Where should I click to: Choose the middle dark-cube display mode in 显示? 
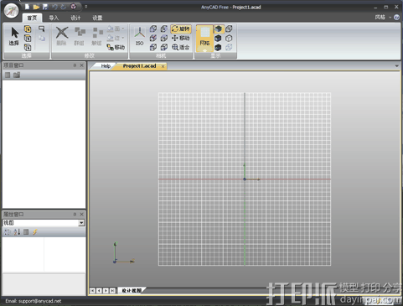[218, 38]
